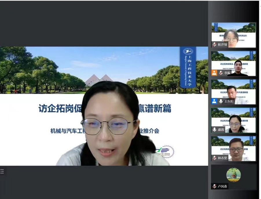Click microphone icon beside 王东阳
Viewport: 261px width, 199px height.
[221, 101]
